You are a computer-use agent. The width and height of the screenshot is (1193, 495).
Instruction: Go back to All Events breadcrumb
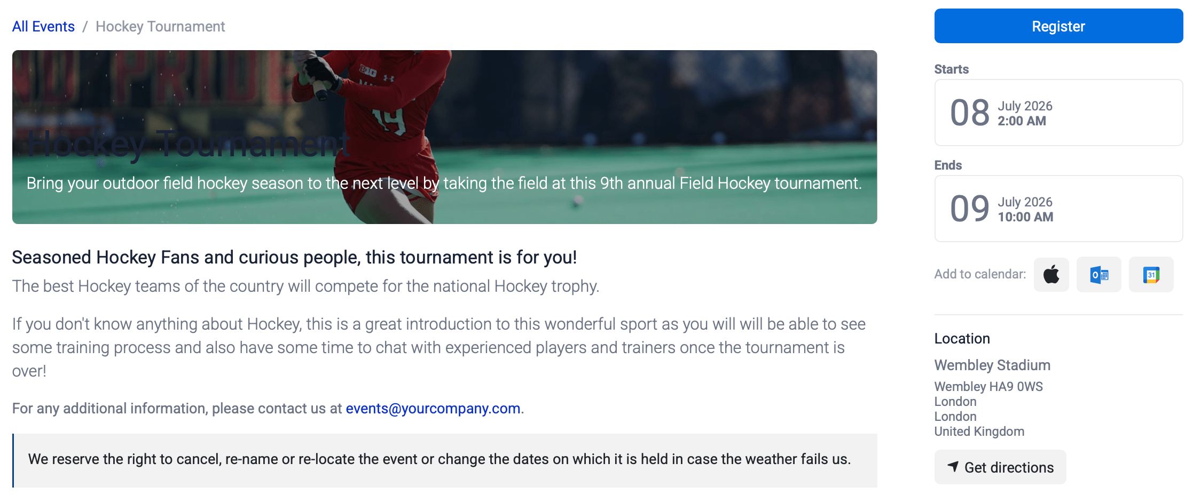(43, 27)
